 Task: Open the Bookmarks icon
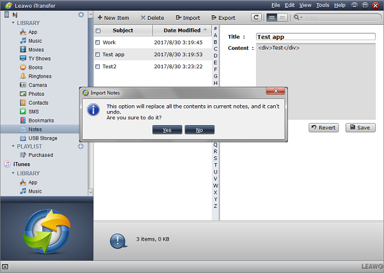click(x=23, y=121)
